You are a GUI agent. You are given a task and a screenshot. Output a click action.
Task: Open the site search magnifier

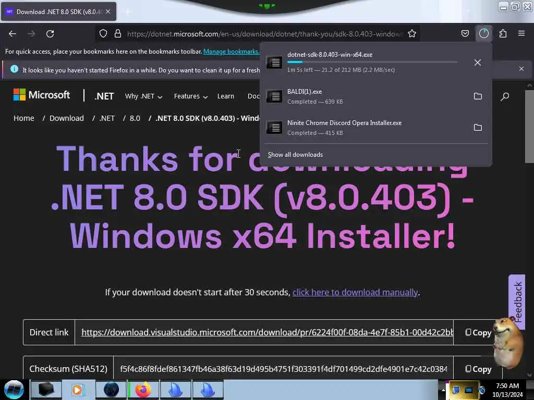tap(505, 96)
